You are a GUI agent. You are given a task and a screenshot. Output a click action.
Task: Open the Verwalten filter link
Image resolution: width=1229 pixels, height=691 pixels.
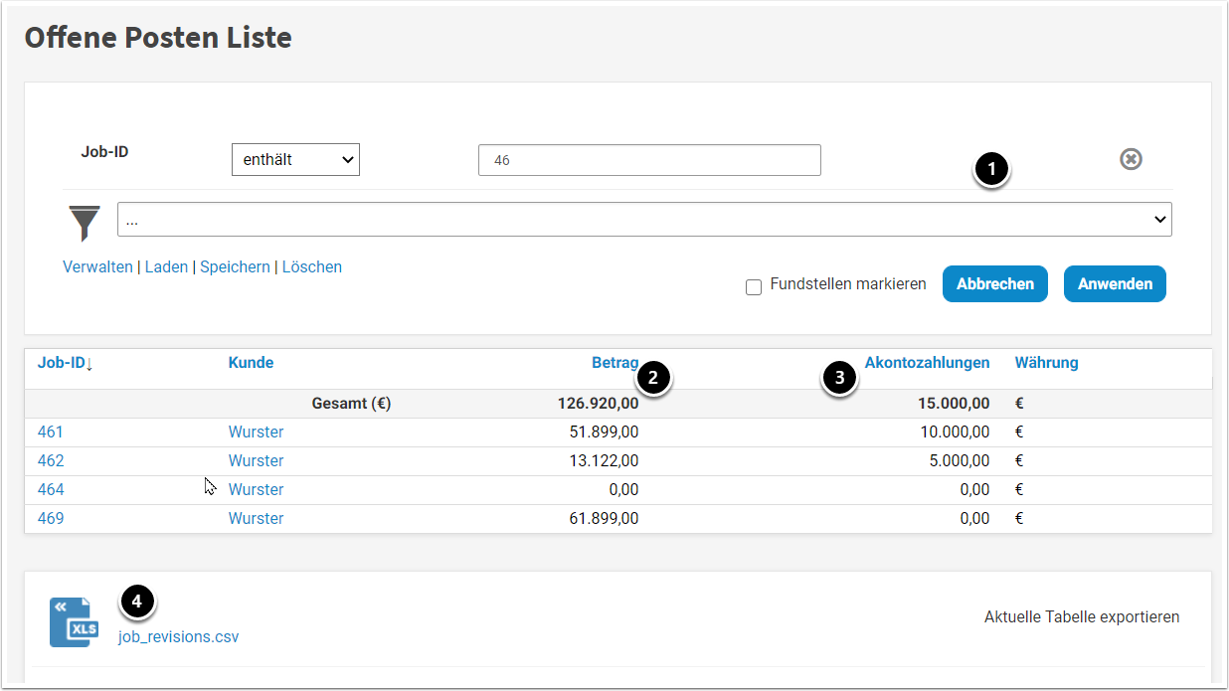tap(97, 266)
